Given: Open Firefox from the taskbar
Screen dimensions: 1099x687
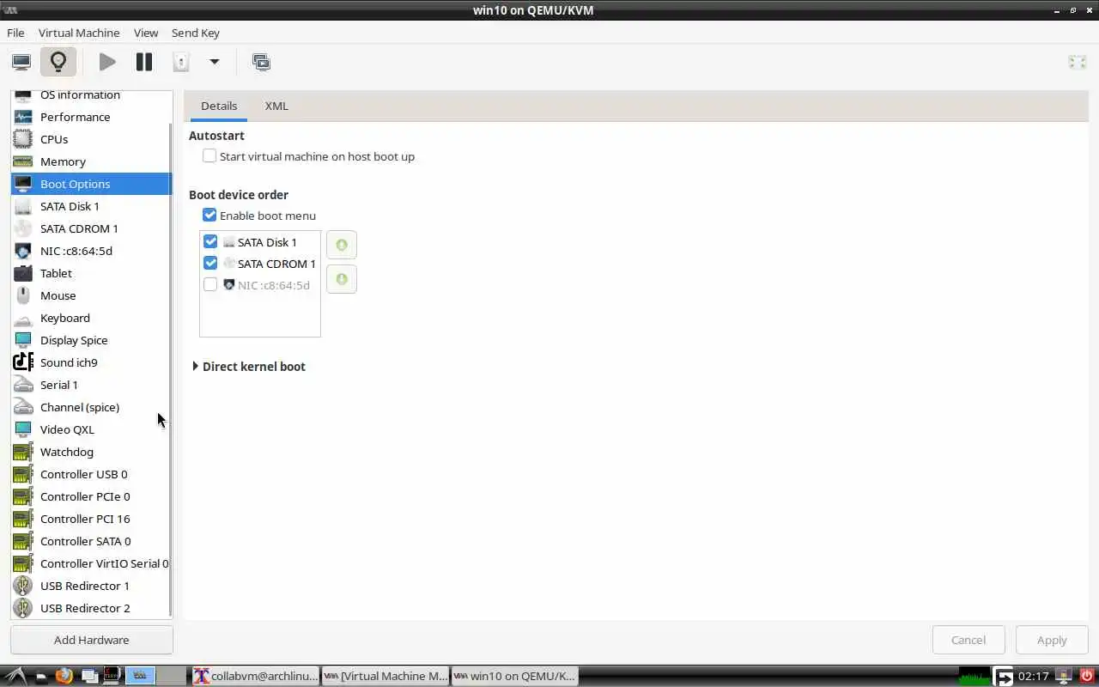Looking at the screenshot, I should (x=64, y=676).
